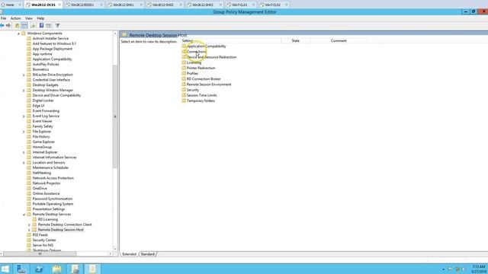The image size is (488, 274).
Task: Switch to the Win2K12-SH01 tab
Action: click(x=124, y=5)
